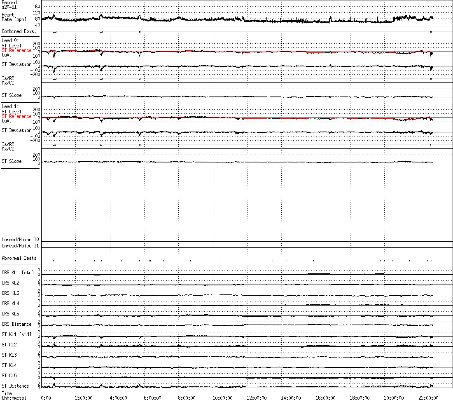Select the red ST Reference label under Lead 0
The image size is (453, 400).
click(16, 50)
